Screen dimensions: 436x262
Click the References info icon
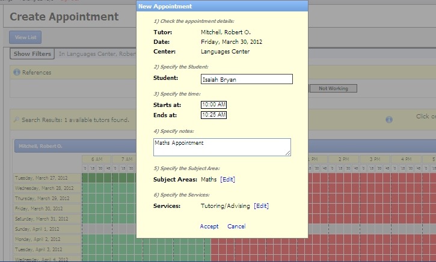tap(17, 72)
